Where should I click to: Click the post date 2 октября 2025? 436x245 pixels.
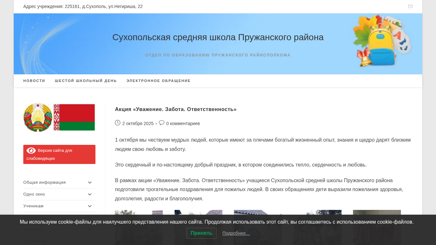[138, 123]
